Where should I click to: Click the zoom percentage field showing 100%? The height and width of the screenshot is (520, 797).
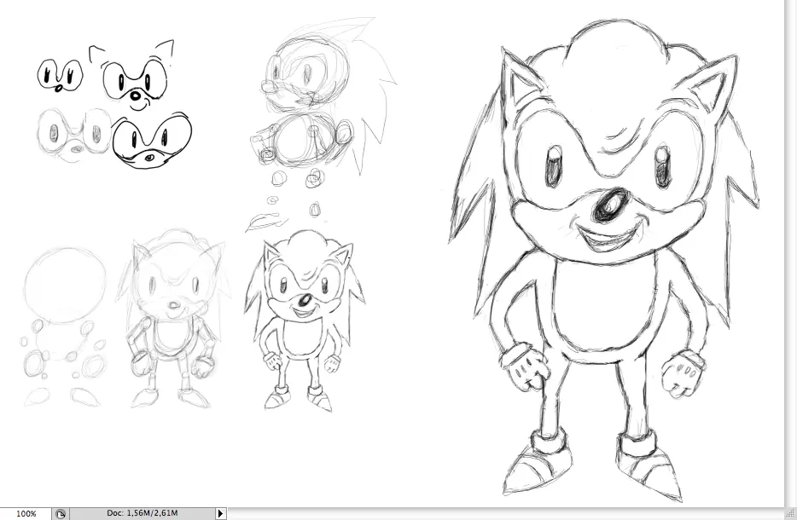coord(26,513)
